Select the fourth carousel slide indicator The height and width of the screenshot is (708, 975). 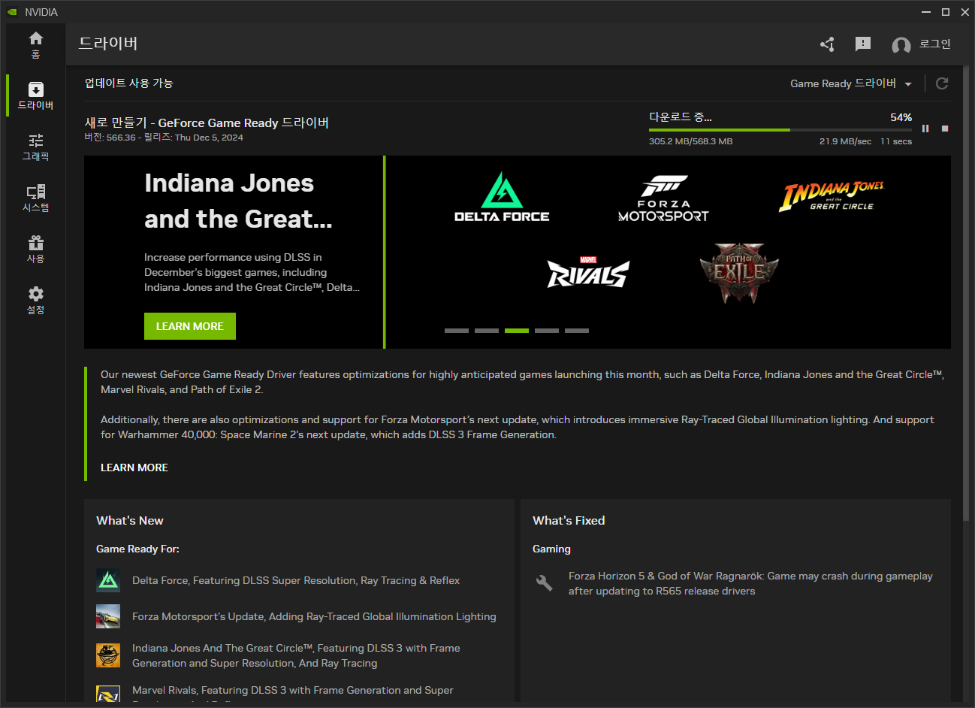[x=547, y=331]
